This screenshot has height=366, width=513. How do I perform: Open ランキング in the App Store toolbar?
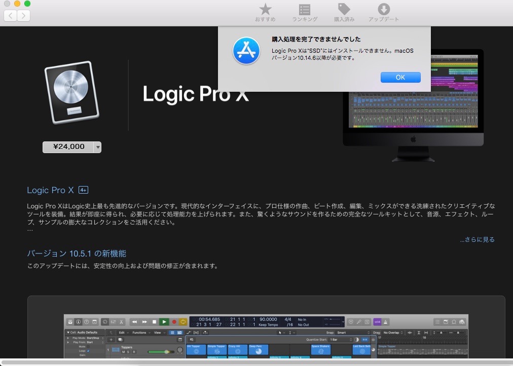pyautogui.click(x=304, y=12)
